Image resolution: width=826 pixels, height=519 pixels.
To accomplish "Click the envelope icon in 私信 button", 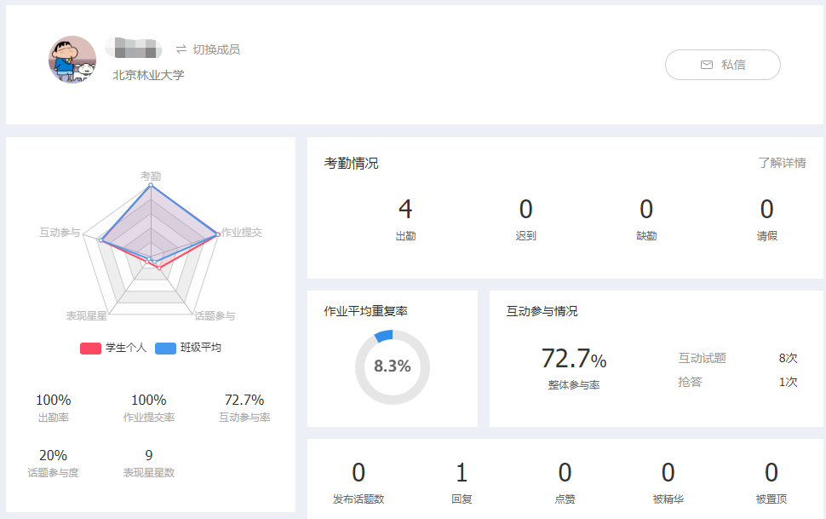I will click(706, 65).
